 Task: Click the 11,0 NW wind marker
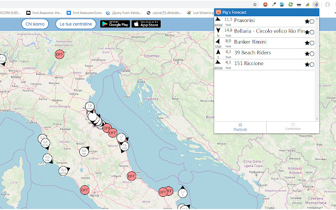[x=47, y=158]
